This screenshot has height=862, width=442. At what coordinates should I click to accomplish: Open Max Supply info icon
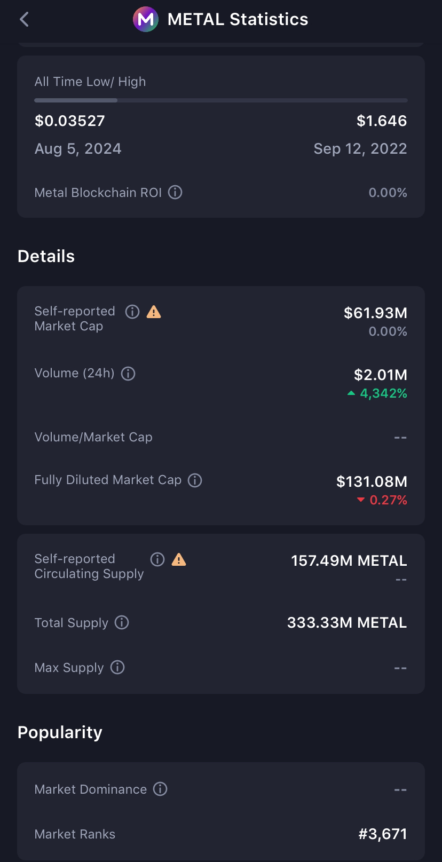[x=117, y=667]
